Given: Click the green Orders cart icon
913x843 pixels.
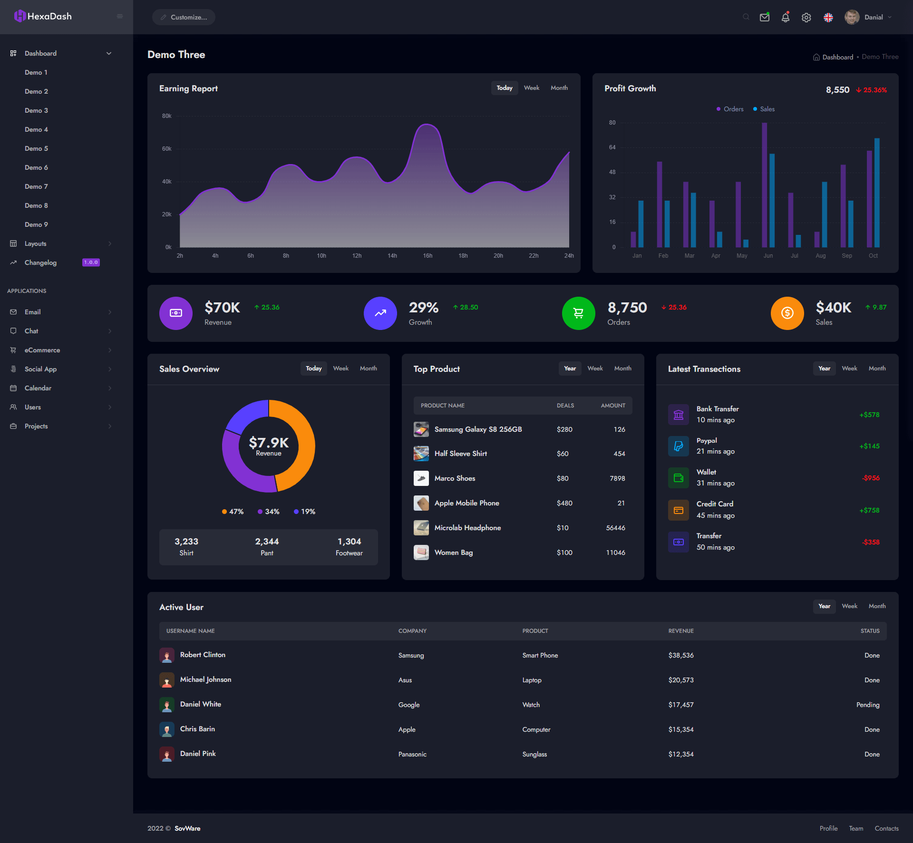Looking at the screenshot, I should (x=578, y=313).
